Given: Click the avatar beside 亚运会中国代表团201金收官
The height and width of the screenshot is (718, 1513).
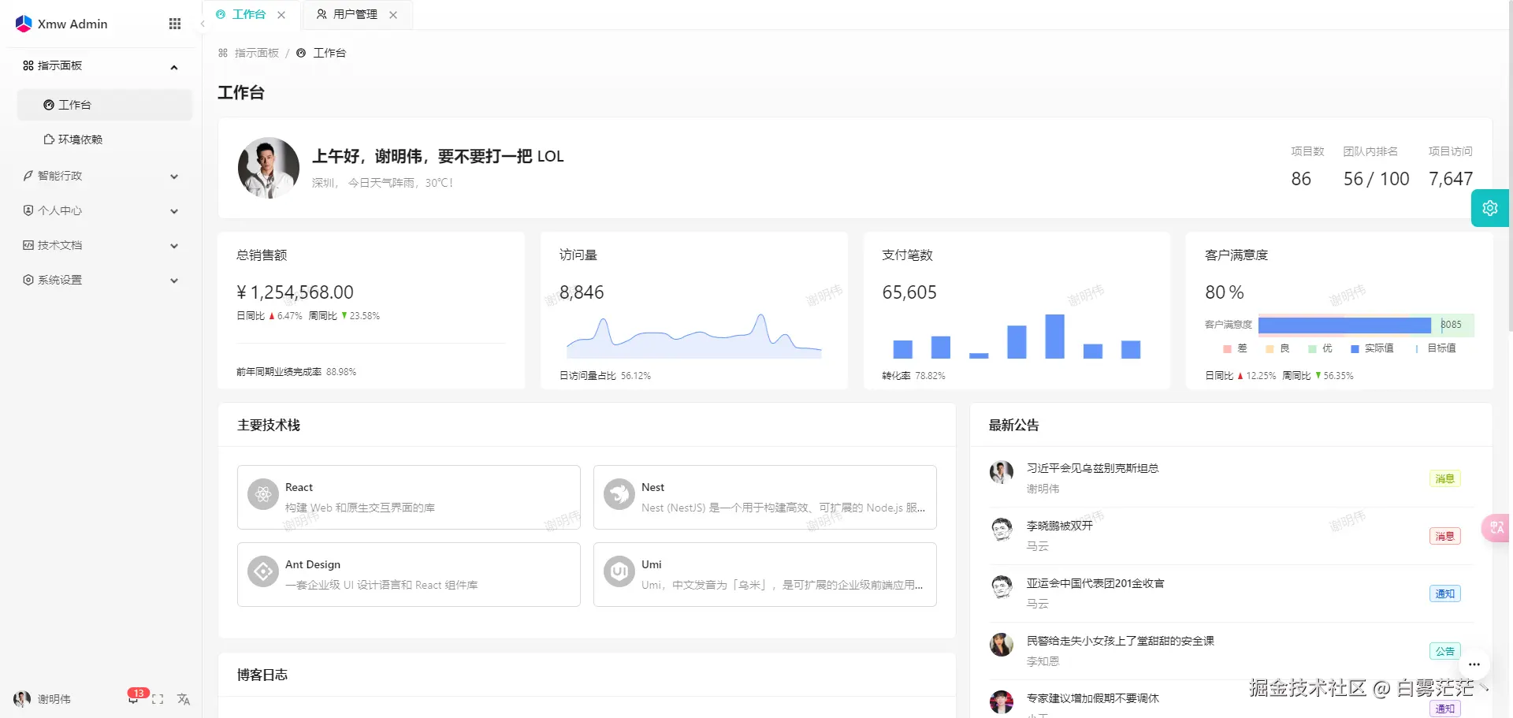Looking at the screenshot, I should [x=1002, y=587].
